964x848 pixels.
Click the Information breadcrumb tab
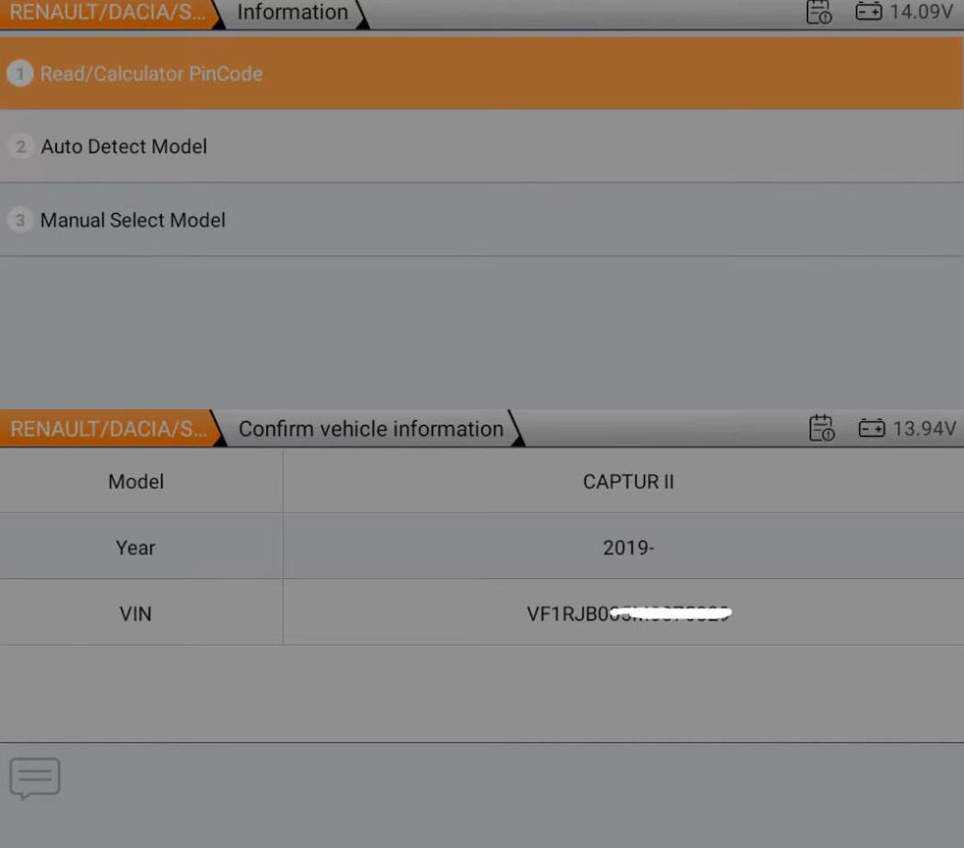[293, 13]
